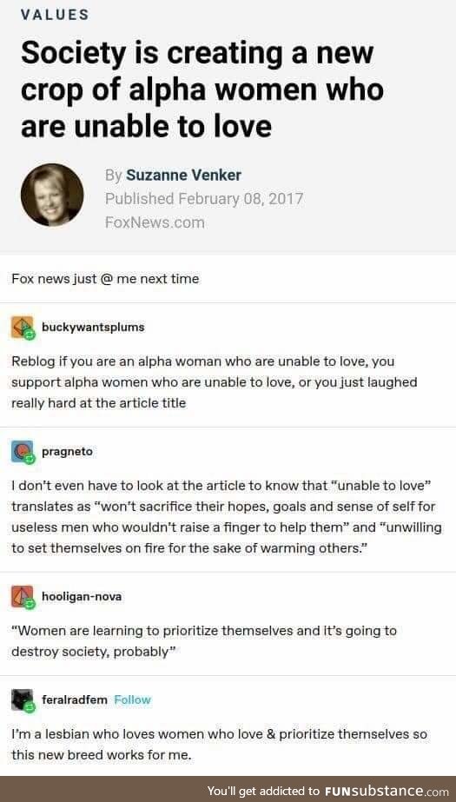456x802 pixels.
Task: Open feralradfem's black cat avatar
Action: [x=22, y=699]
